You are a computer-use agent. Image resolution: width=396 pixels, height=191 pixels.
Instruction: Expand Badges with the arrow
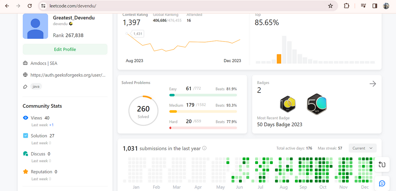tap(373, 84)
